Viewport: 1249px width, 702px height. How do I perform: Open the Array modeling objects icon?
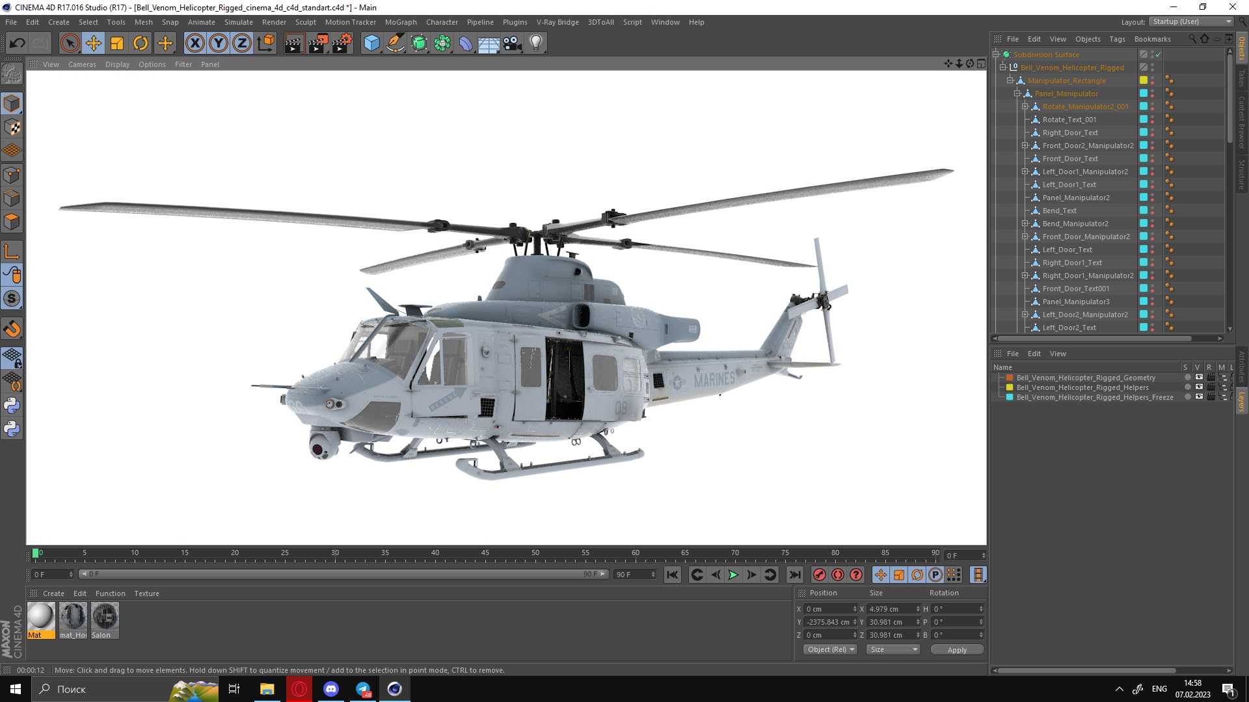[x=442, y=44]
